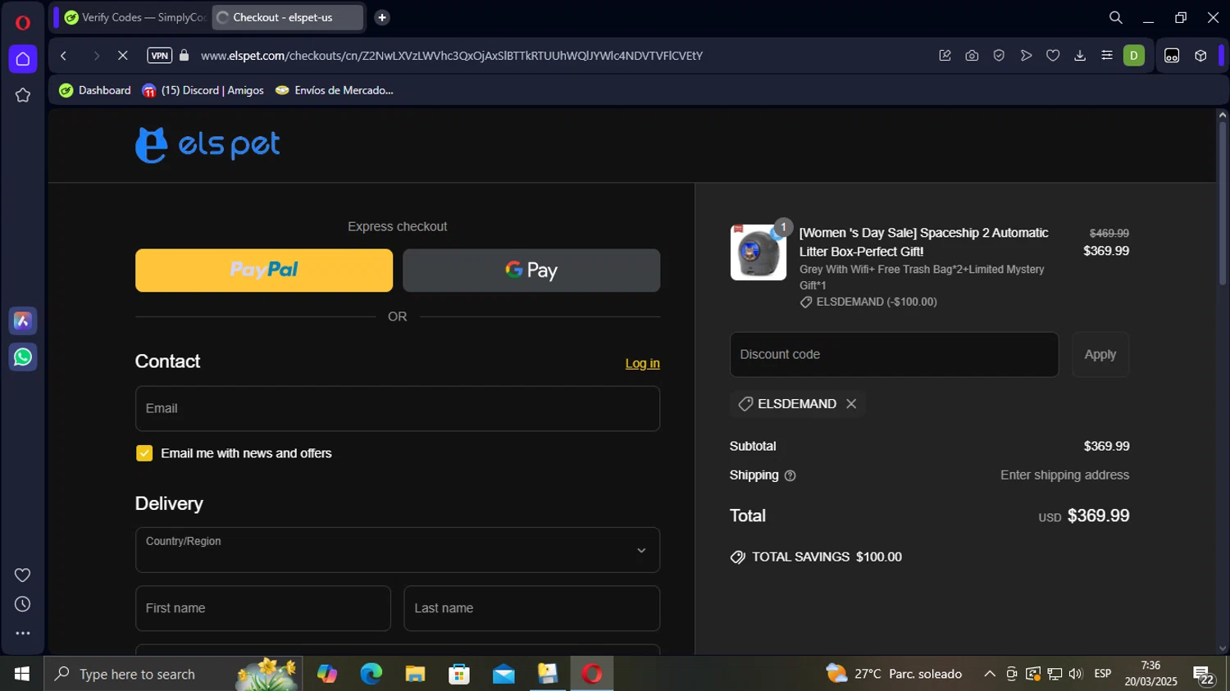
Task: Open Envíos de Mercado bookmark
Action: pyautogui.click(x=335, y=90)
